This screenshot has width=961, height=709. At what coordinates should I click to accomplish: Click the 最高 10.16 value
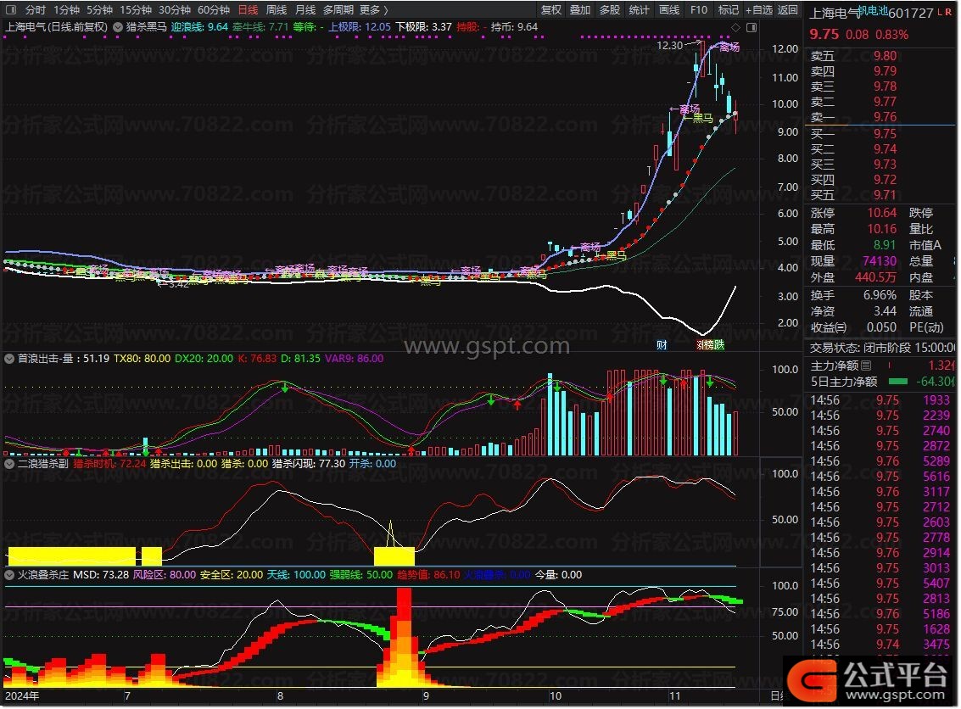tap(882, 229)
